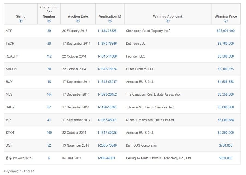Sort table by String column icon

pyautogui.click(x=20, y=21)
